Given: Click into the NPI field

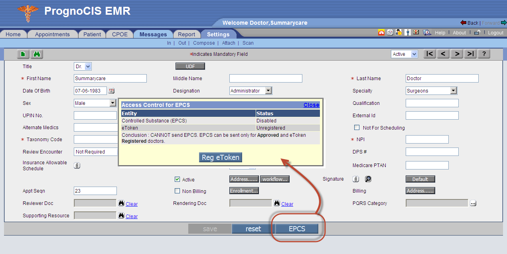Looking at the screenshot, I should [427, 140].
